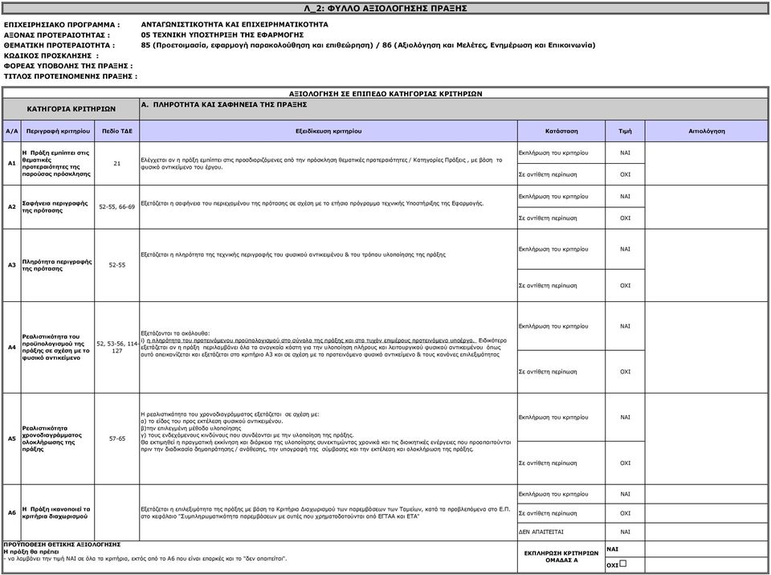Click the paragraph 'Η ρεαλιστικότητα του χρονοδιαγράμματος εξετάζεται'
The height and width of the screenshot is (575, 771).
325,432
